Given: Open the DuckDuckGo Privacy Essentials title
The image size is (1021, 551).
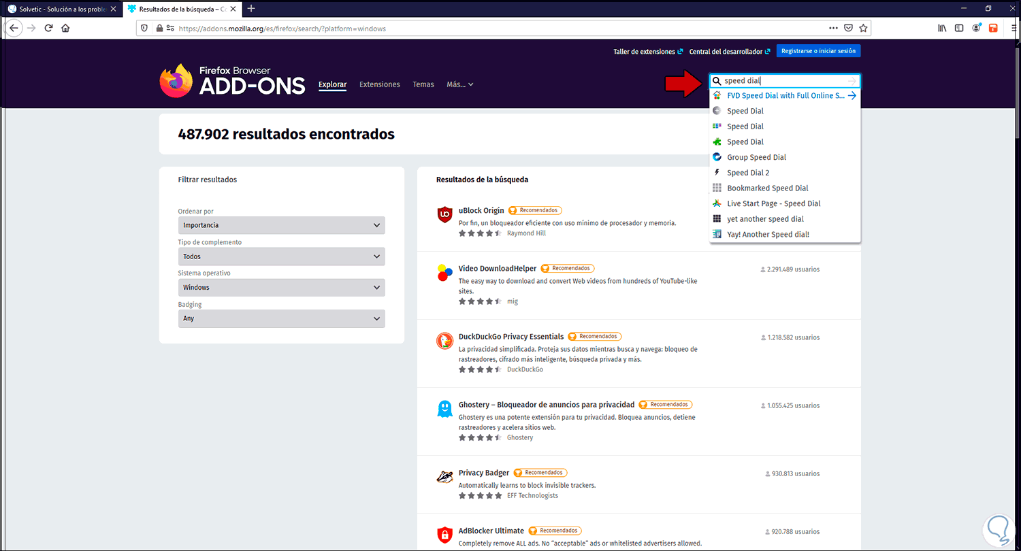Looking at the screenshot, I should pos(511,336).
